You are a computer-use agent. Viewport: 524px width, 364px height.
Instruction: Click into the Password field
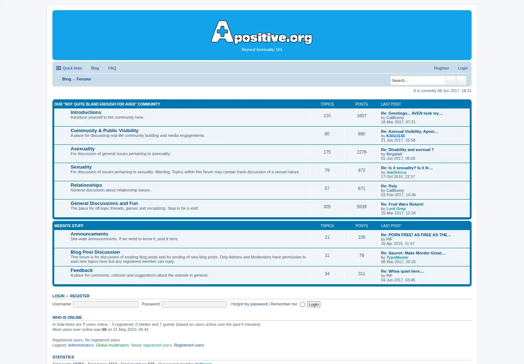[x=194, y=304]
